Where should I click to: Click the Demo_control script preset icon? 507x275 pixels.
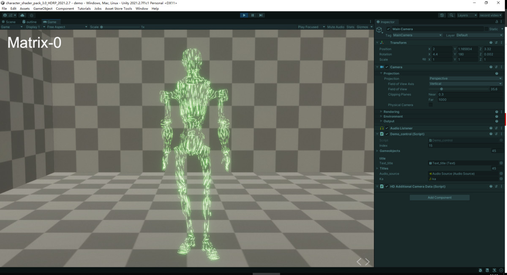(x=496, y=134)
